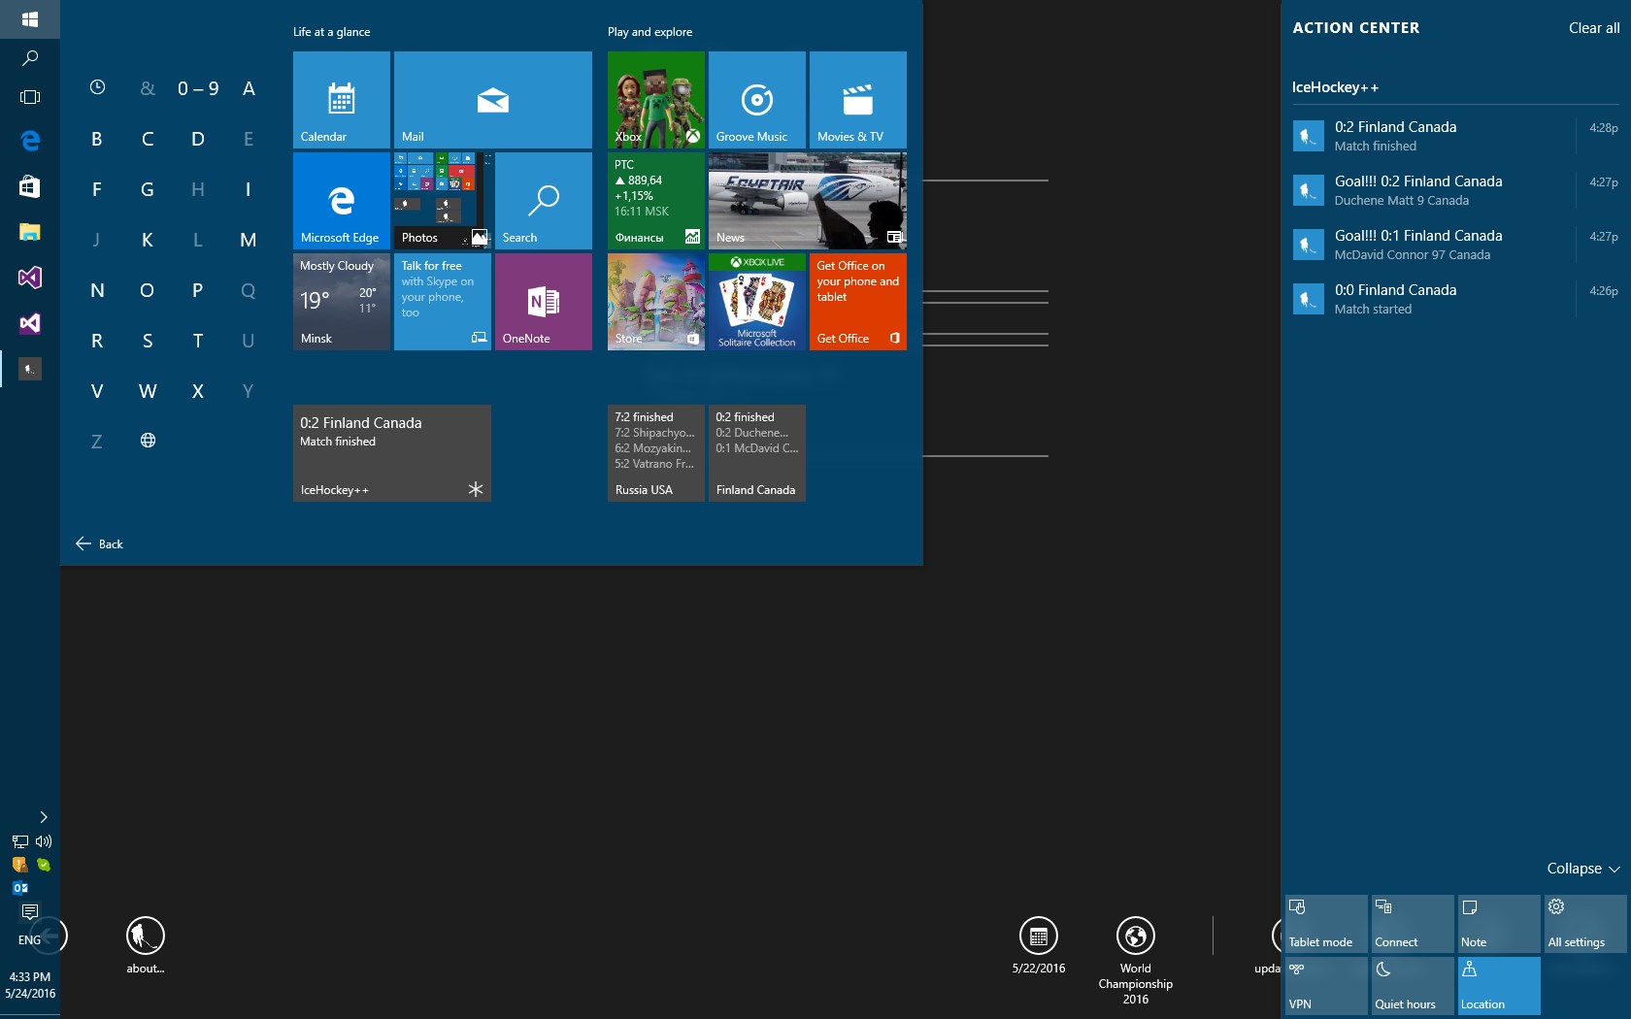1631x1019 pixels.
Task: Open the Photos tile
Action: pos(443,201)
